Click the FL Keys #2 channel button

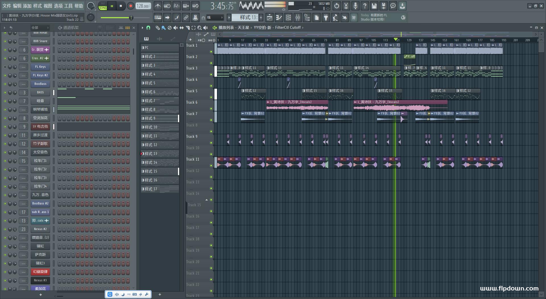pos(40,75)
